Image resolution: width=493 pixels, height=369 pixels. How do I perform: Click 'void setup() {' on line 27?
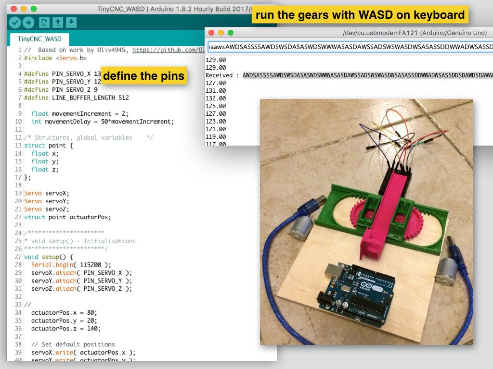click(49, 257)
